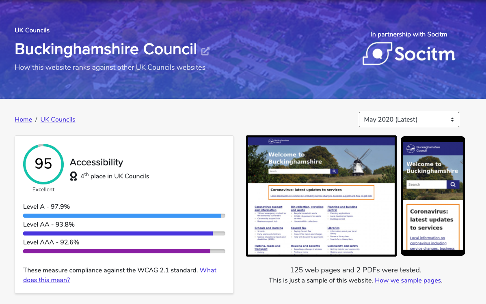
Task: Click the search field in the mobile preview
Action: (426, 184)
